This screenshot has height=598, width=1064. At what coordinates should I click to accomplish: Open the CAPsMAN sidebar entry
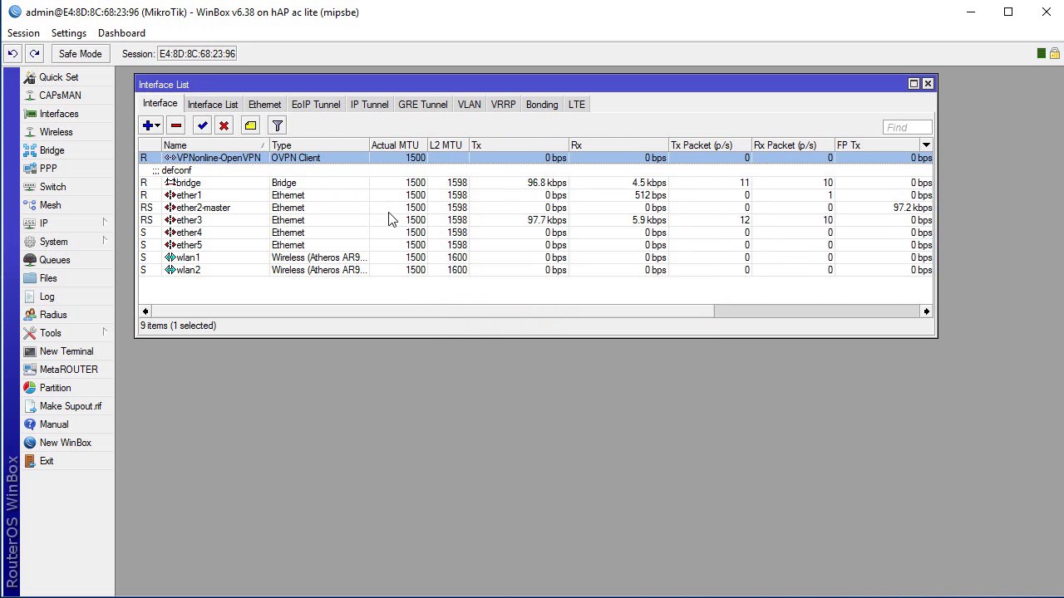point(60,96)
